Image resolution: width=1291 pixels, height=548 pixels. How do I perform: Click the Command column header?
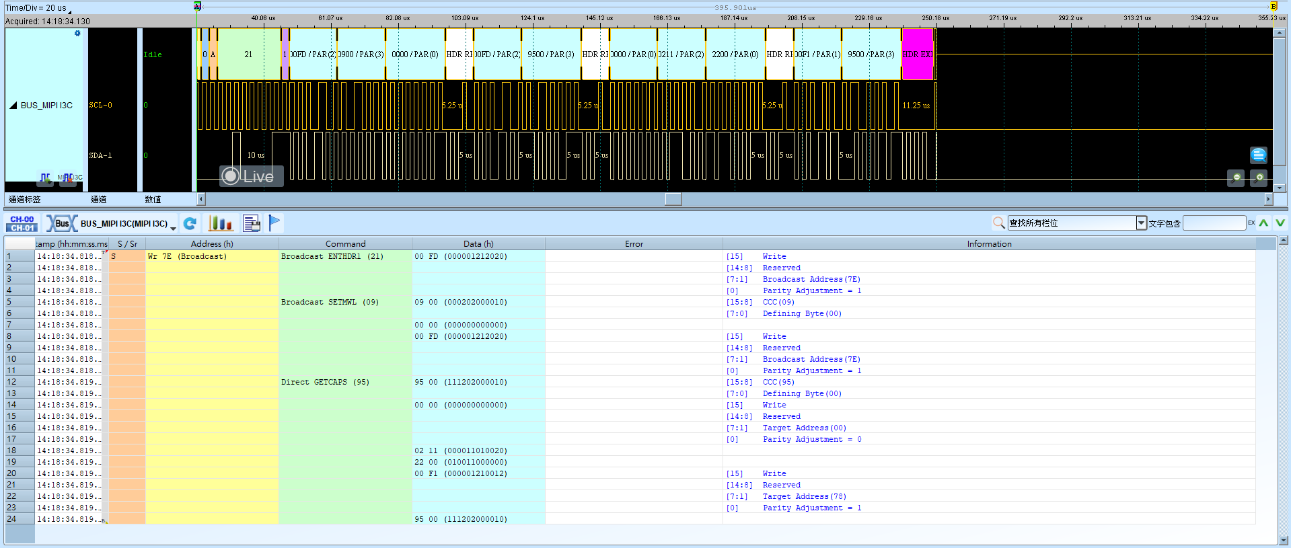tap(345, 244)
